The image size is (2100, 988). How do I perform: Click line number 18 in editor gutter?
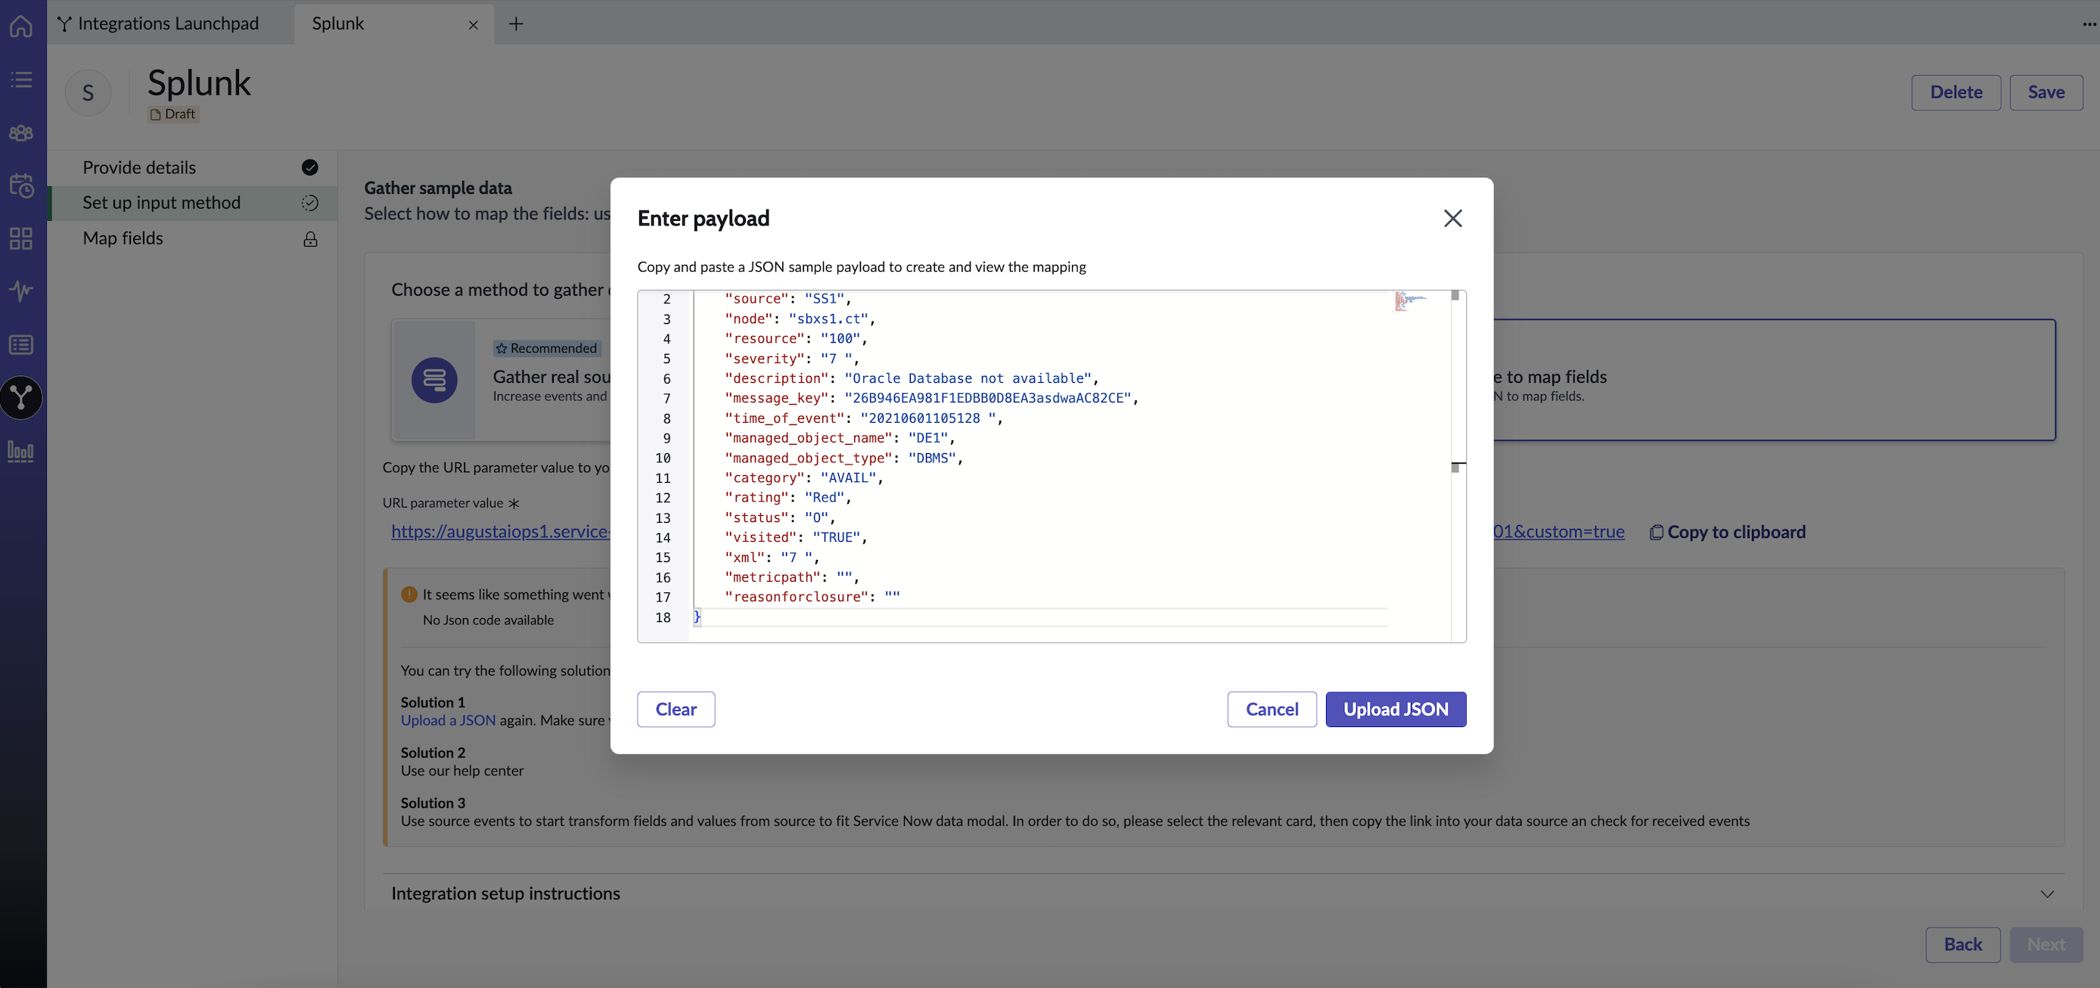pyautogui.click(x=663, y=617)
